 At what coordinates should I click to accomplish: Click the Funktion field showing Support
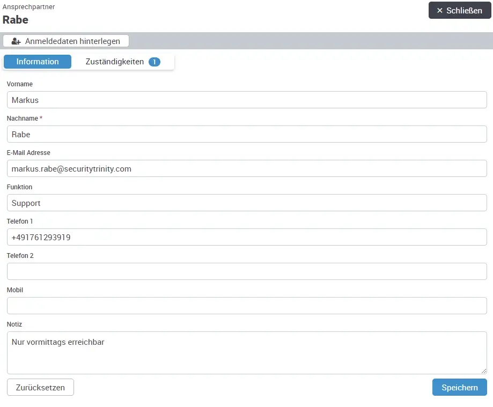247,203
